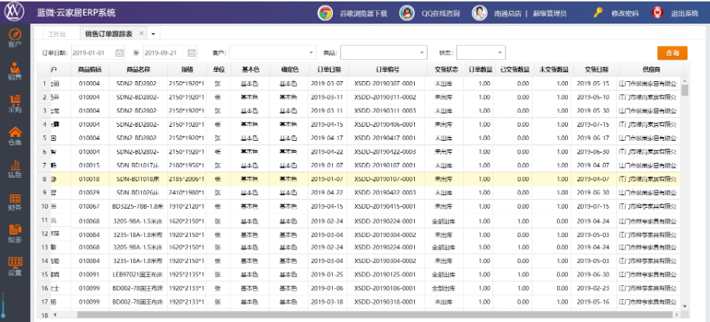710x322 pixels.
Task: Open calendar for start date 2019-01-01
Action: click(x=120, y=53)
